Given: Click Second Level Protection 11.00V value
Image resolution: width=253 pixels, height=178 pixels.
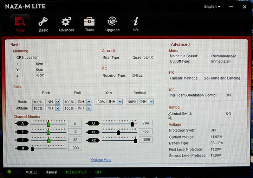Looking at the screenshot, I should coord(215,155).
